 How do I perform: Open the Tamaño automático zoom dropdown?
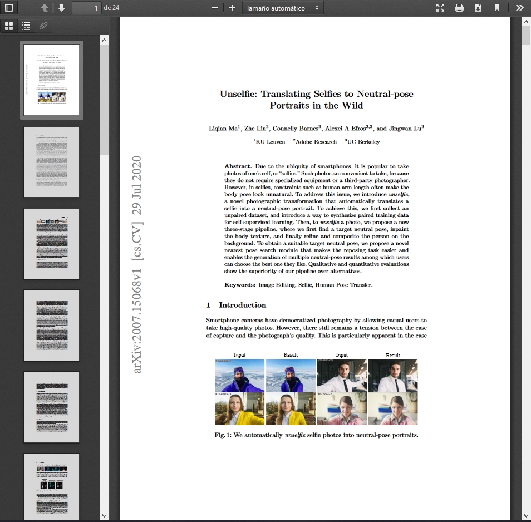click(x=283, y=8)
